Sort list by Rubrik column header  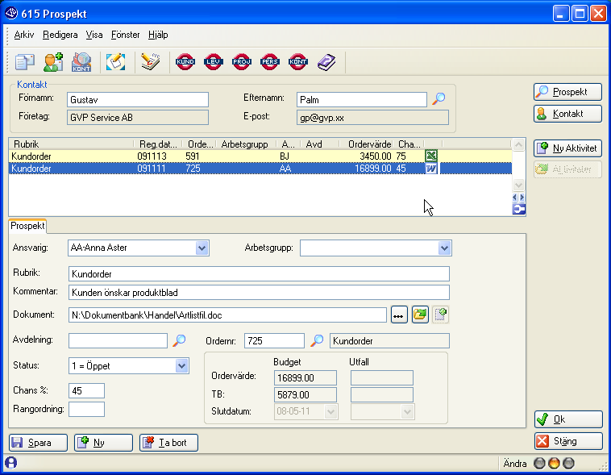[71, 144]
